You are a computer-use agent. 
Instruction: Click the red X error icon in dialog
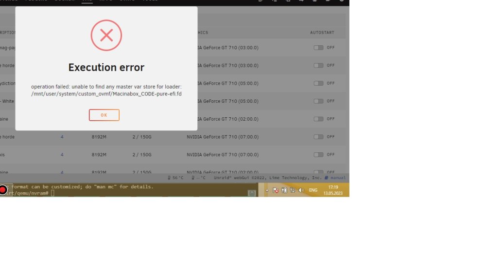[x=106, y=36]
